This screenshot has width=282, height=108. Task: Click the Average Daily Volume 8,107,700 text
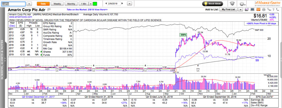(101, 14)
